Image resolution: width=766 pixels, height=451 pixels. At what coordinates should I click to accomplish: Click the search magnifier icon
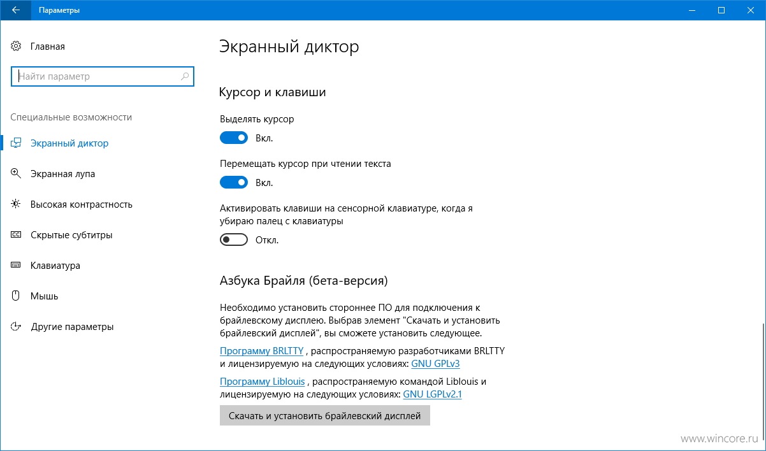point(185,76)
